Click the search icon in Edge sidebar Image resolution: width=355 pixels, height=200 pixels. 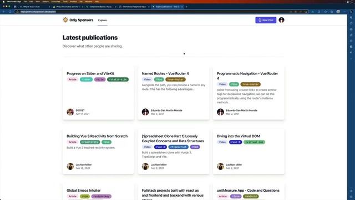(351, 17)
